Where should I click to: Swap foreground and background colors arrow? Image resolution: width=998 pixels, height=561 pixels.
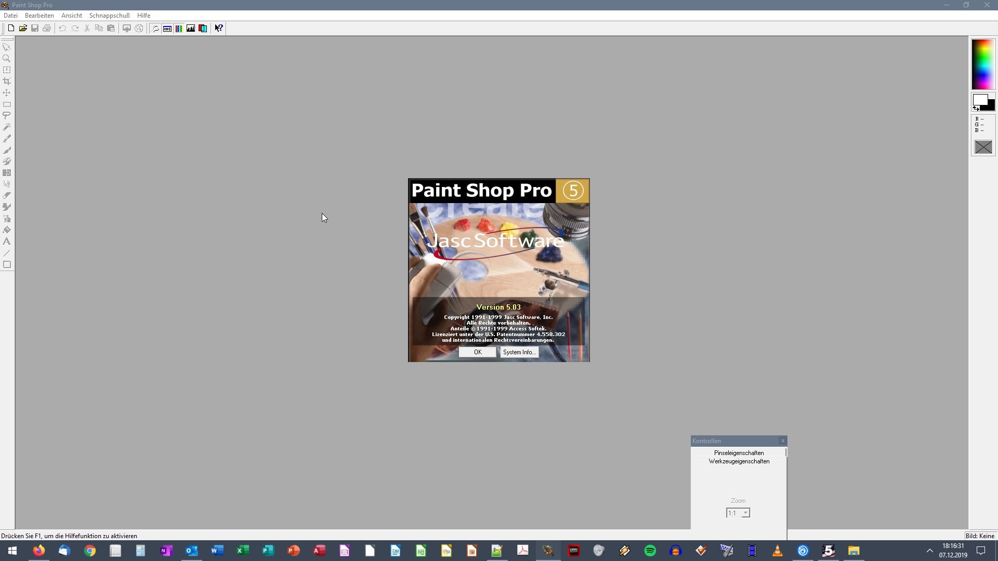click(976, 109)
